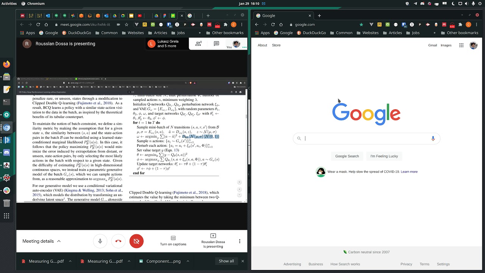Open Discord from the dock
485x273 pixels.
coord(6,153)
